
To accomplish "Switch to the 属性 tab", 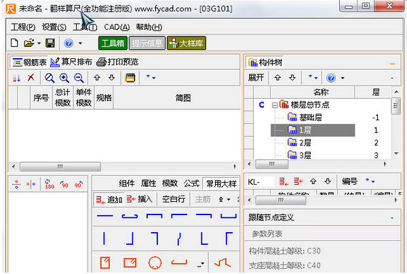I will pos(149,183).
